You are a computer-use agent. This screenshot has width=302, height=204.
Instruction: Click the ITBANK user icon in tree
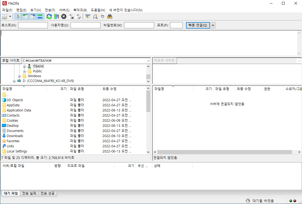pyautogui.click(x=29, y=66)
